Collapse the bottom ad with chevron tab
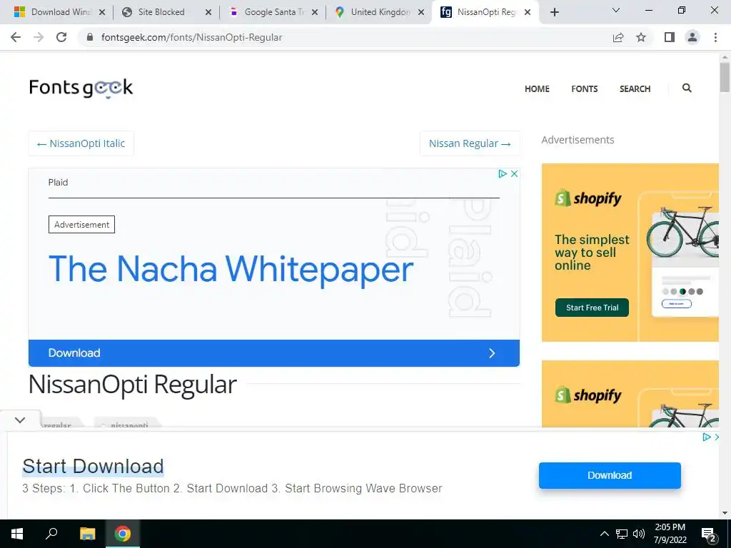This screenshot has width=731, height=548. point(20,420)
